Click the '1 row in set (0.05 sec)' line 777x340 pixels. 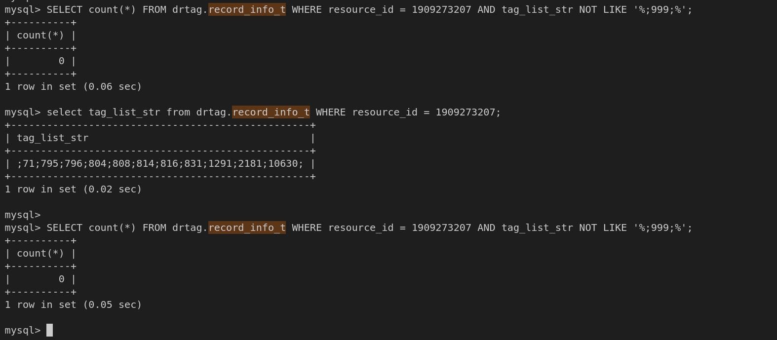(73, 304)
